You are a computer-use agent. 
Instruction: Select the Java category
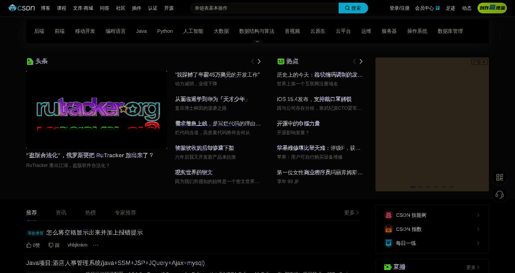[x=141, y=31]
